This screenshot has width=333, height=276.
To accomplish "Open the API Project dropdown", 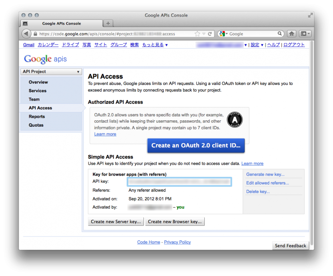I will [51, 71].
